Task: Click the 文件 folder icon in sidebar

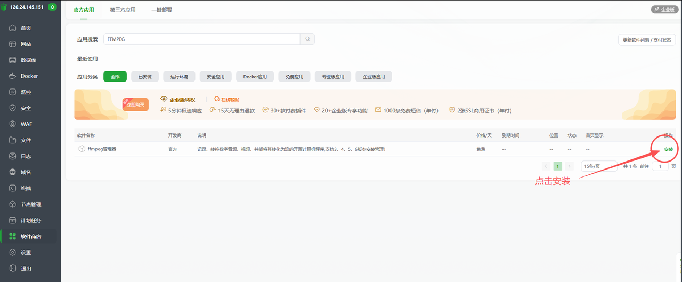Action: (12, 140)
